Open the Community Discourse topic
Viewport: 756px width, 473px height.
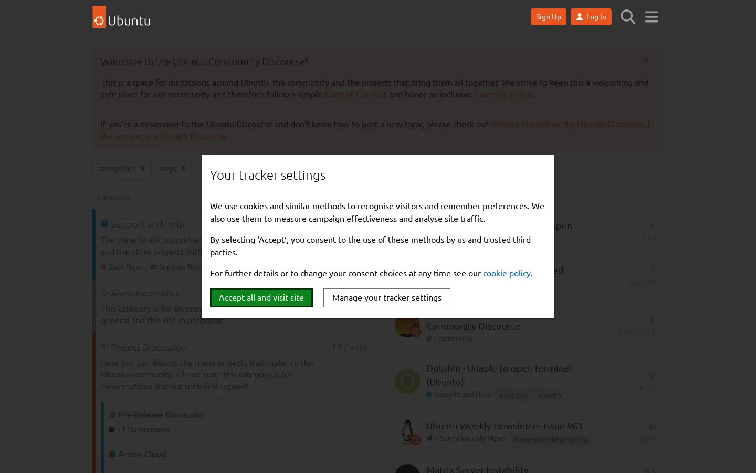pos(473,326)
